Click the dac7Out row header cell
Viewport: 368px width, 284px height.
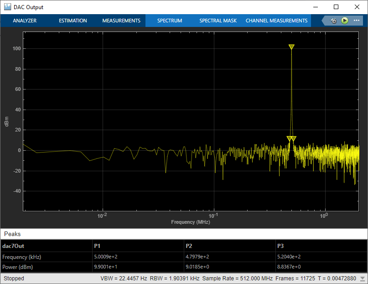coord(47,246)
